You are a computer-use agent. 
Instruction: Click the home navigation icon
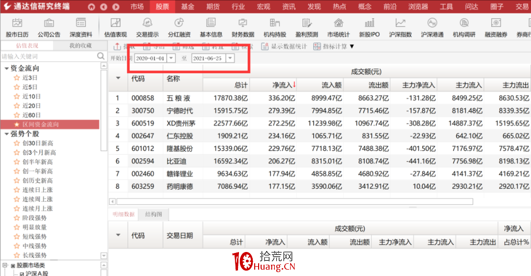(91, 7)
